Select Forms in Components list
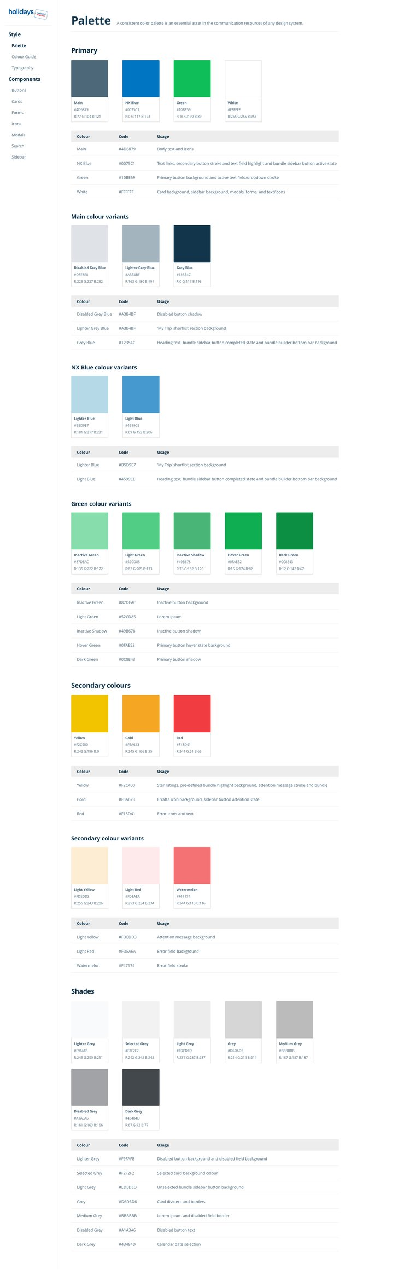 click(17, 113)
